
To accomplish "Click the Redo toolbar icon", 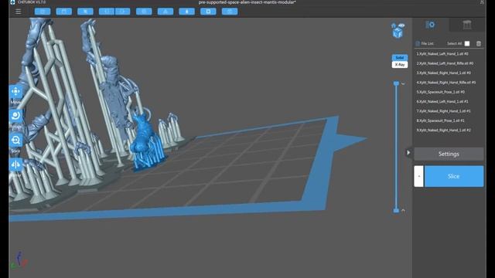I will coord(123,12).
